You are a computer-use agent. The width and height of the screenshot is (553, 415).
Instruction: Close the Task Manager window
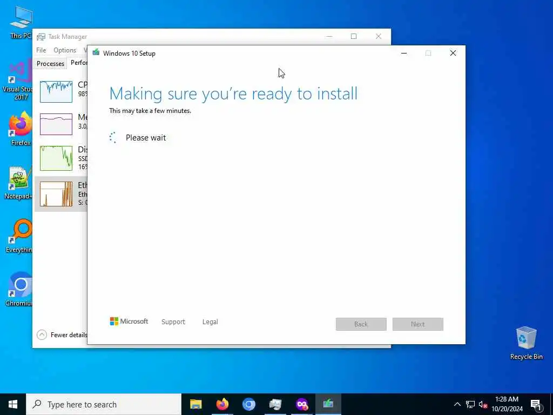(x=379, y=36)
